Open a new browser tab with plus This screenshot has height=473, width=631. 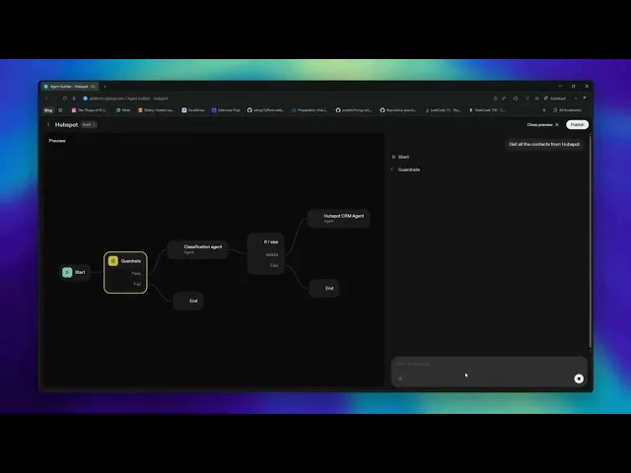click(x=105, y=86)
